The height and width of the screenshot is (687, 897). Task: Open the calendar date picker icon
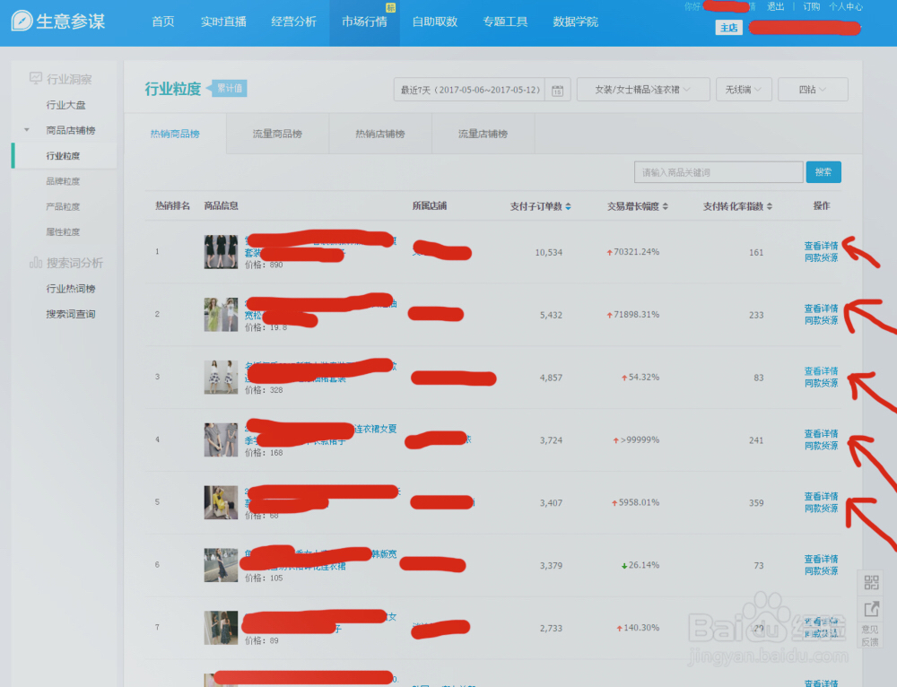coord(557,91)
